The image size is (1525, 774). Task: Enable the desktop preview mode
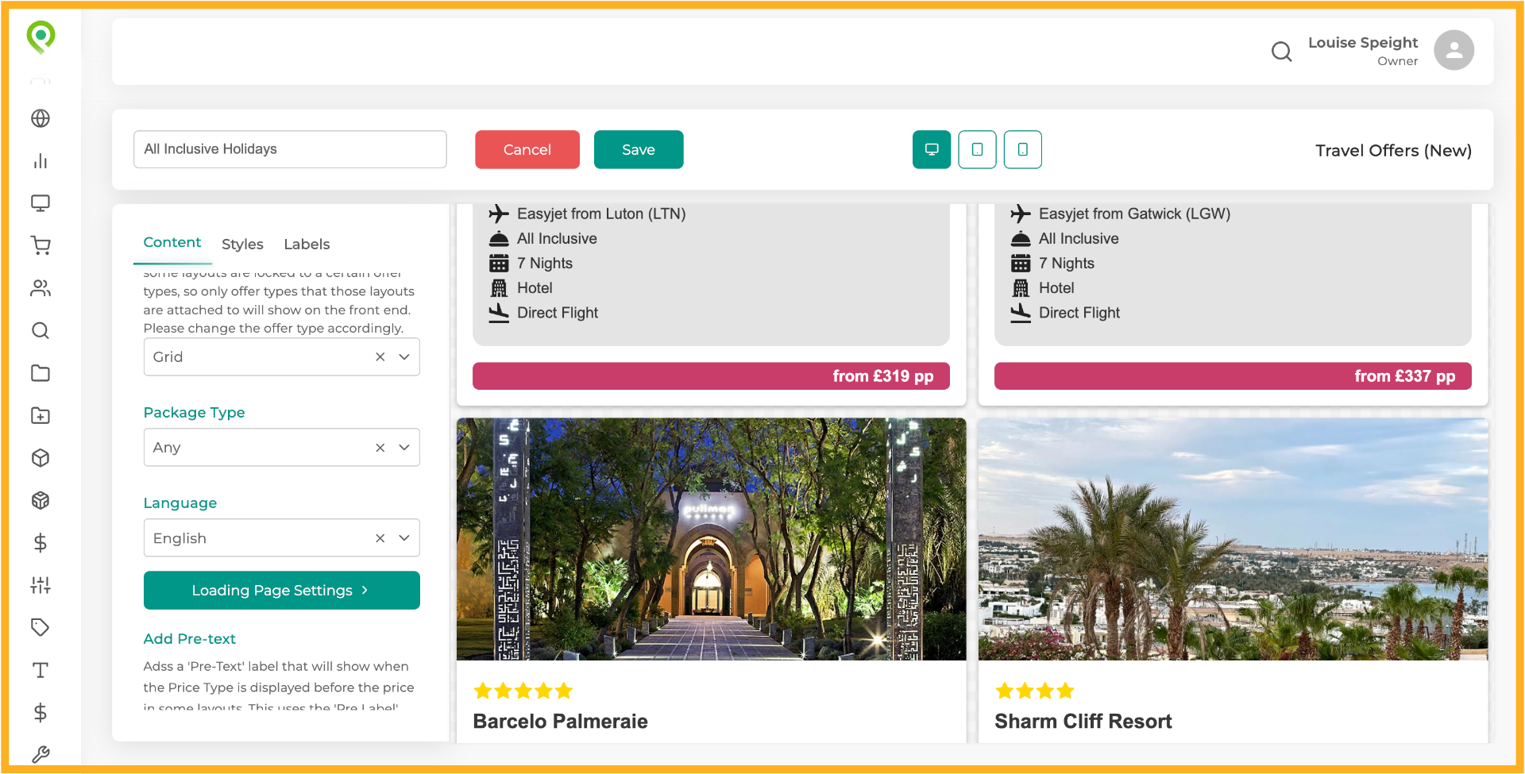931,149
